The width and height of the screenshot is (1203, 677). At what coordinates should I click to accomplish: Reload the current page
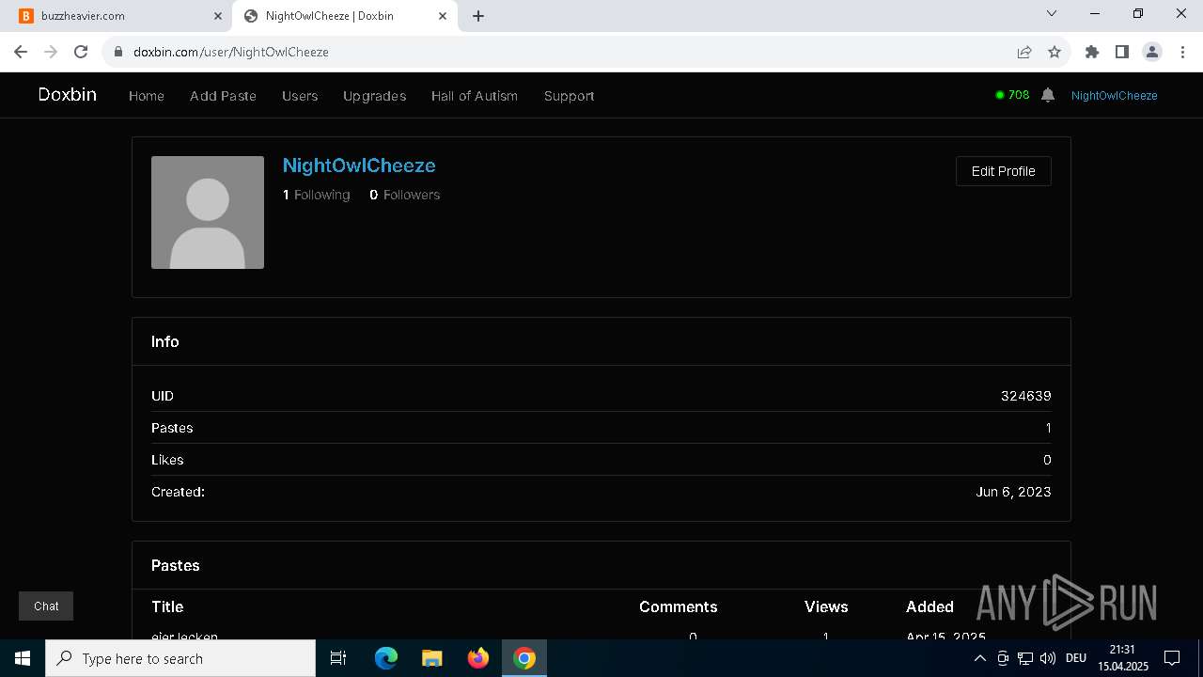click(x=81, y=52)
